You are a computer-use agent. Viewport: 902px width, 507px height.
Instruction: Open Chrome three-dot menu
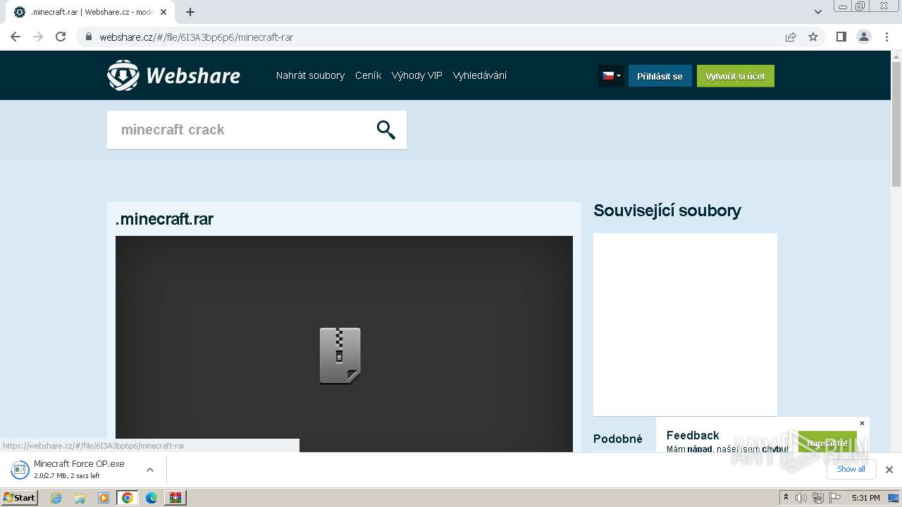[x=887, y=37]
